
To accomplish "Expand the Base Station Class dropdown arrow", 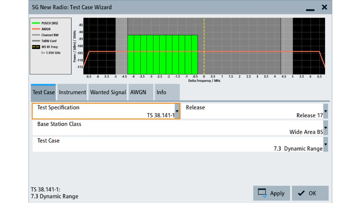I will [325, 128].
